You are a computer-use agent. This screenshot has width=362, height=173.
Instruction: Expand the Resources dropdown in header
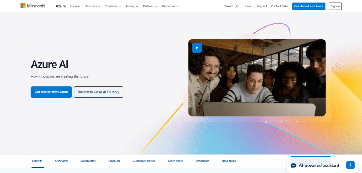point(170,6)
